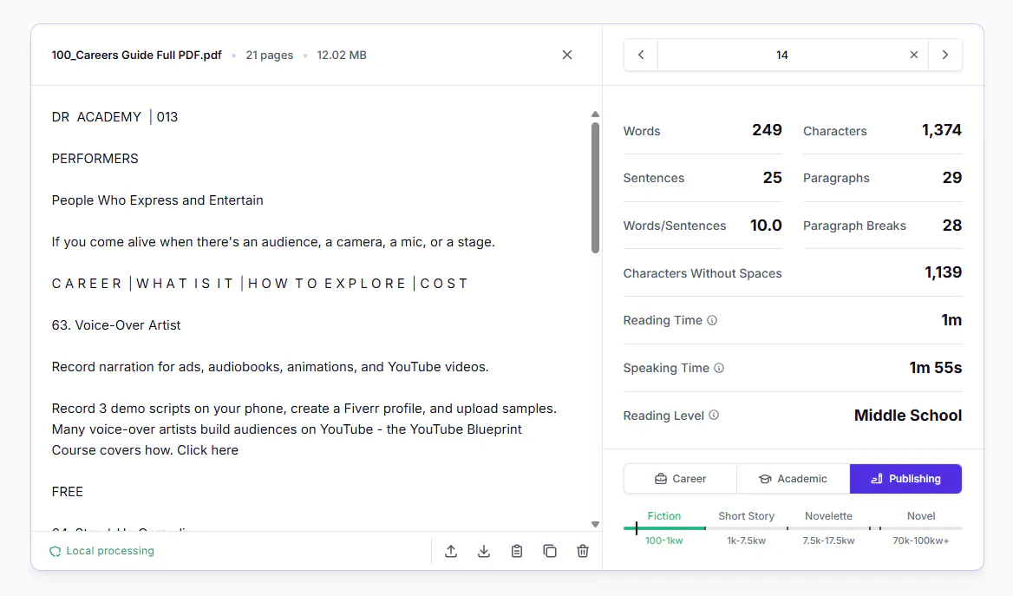Go to the previous page arrow
The height and width of the screenshot is (596, 1013).
click(x=641, y=55)
